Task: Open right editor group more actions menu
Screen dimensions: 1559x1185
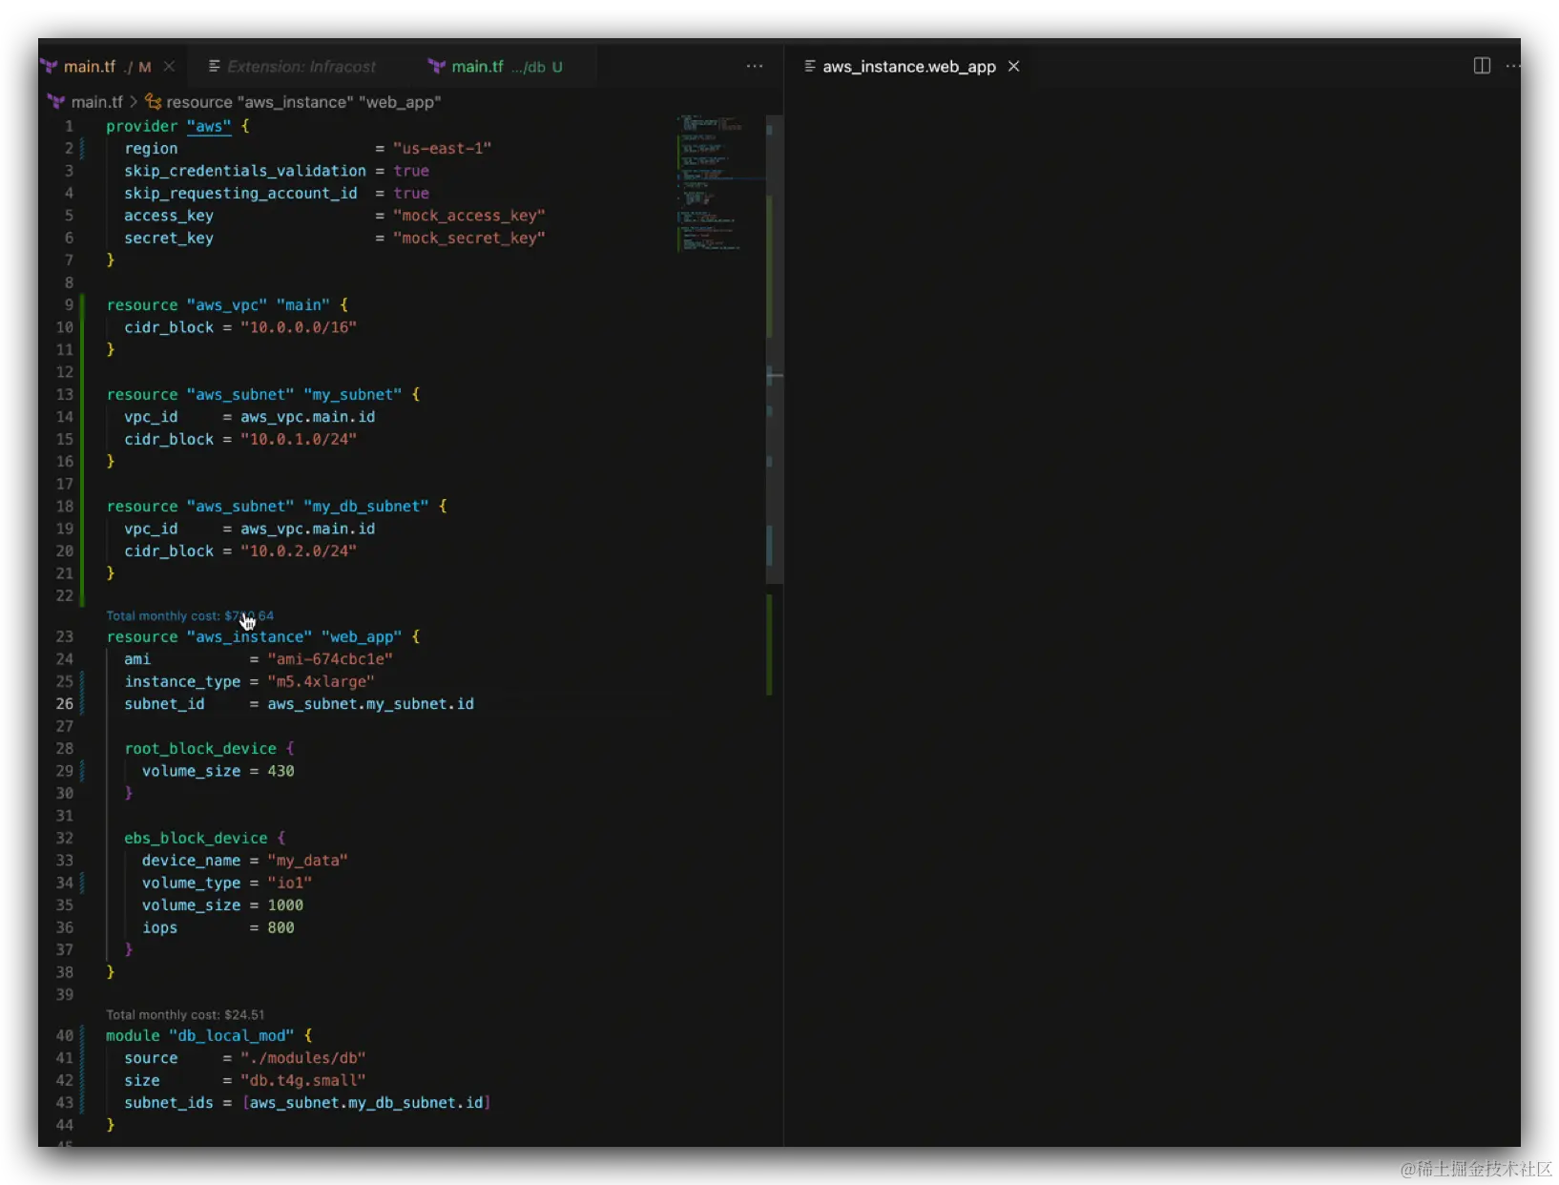Action: [1512, 66]
